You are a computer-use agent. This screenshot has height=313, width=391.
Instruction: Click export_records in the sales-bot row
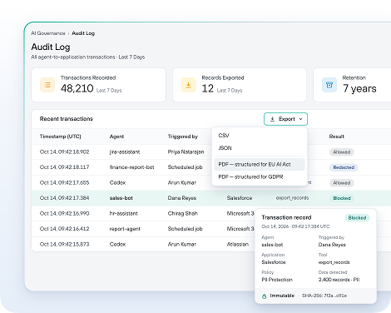click(292, 198)
